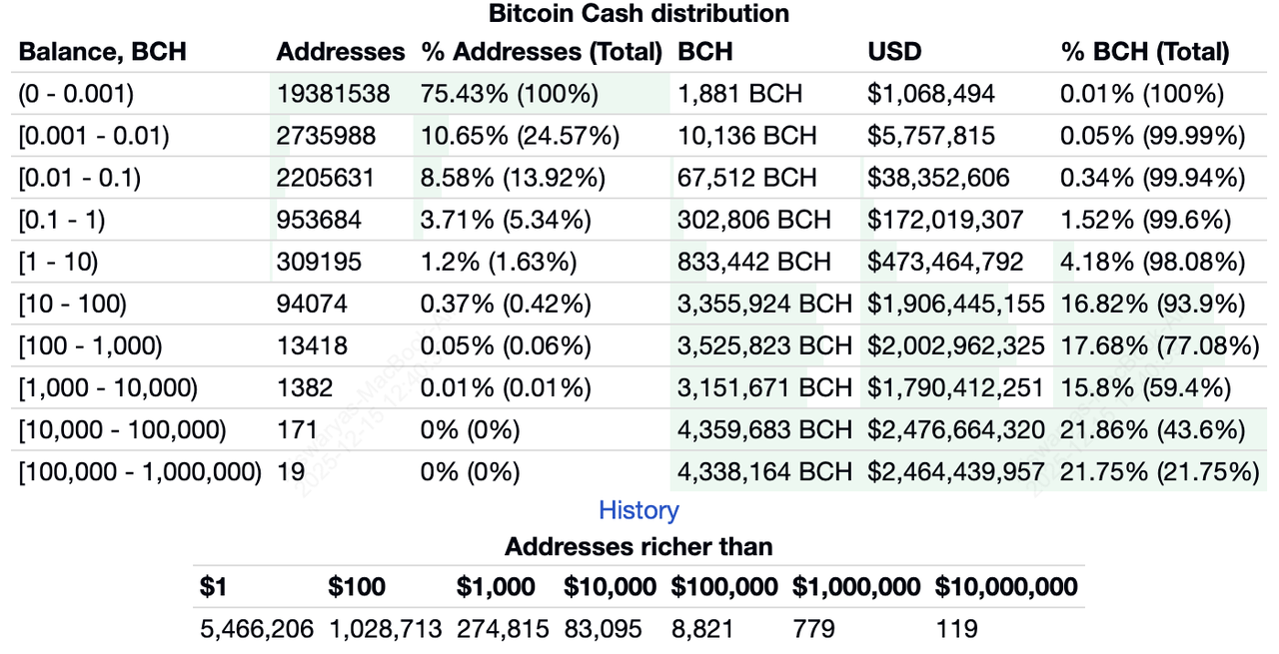
Task: Select the 119 value under $10,000,000
Action: [x=957, y=629]
